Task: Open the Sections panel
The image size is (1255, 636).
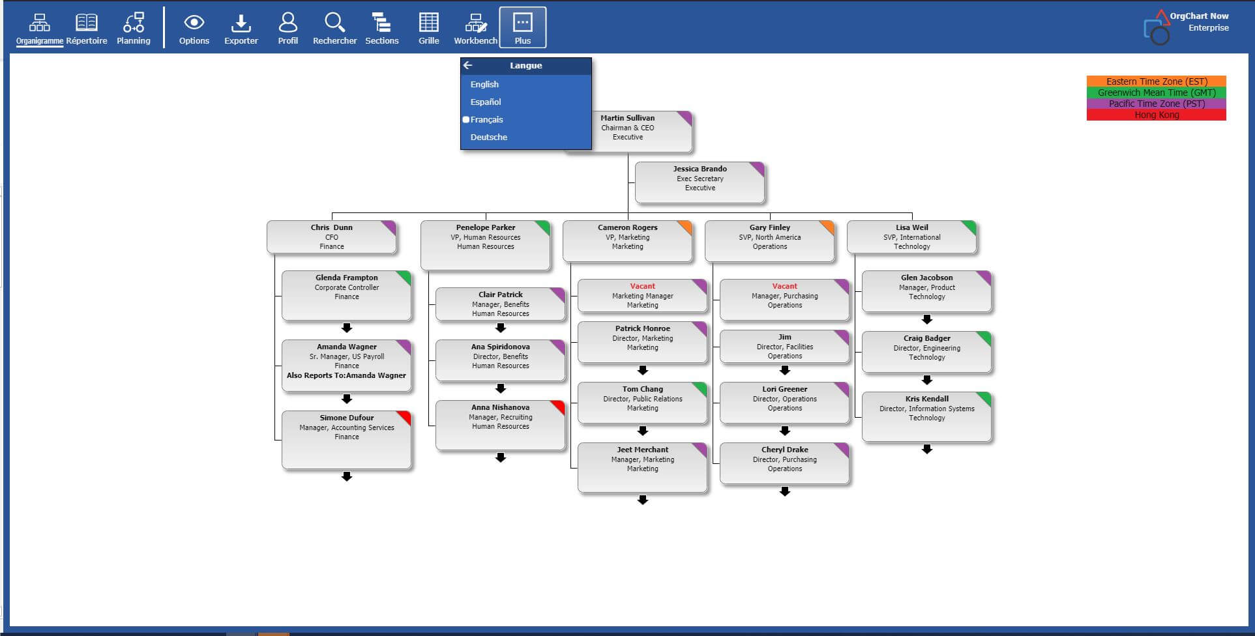Action: pos(381,29)
